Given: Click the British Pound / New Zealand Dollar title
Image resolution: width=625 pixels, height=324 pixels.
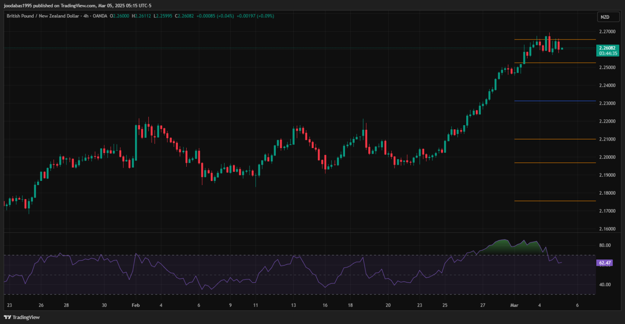Looking at the screenshot, I should (43, 16).
